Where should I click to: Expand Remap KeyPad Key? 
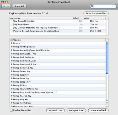[x=12, y=103]
